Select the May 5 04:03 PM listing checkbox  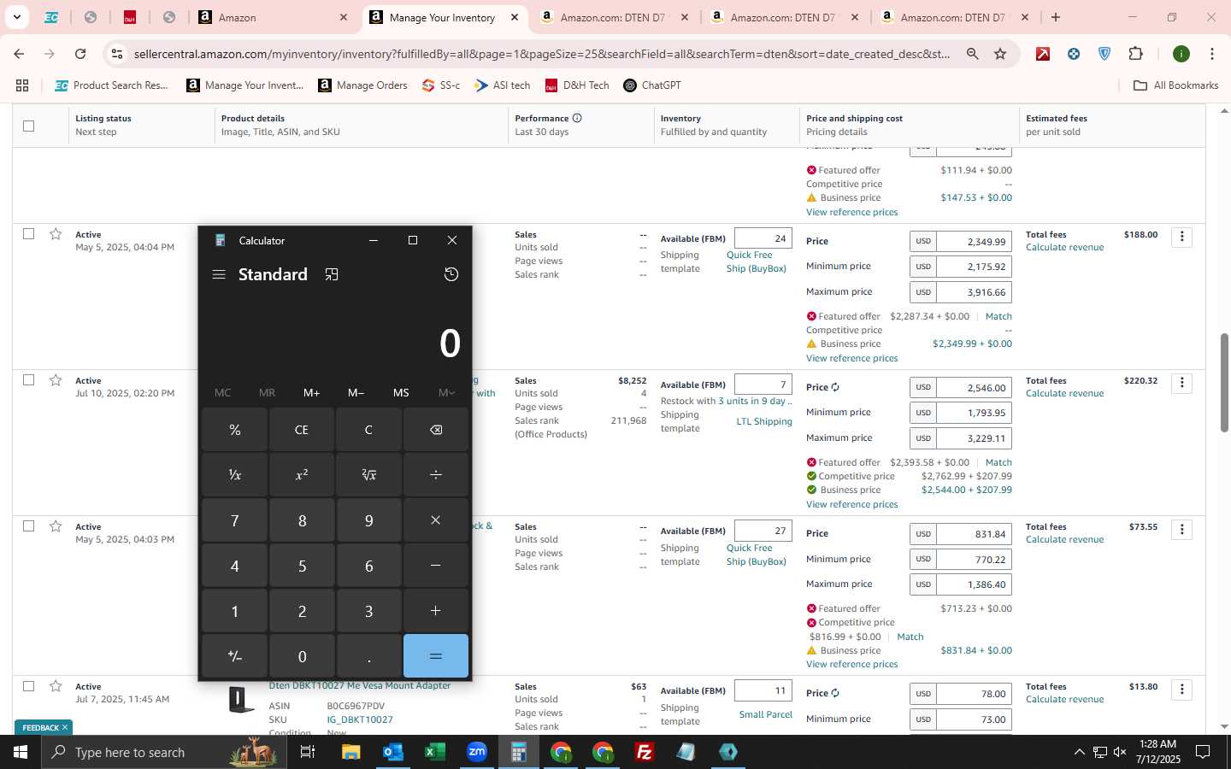(x=28, y=526)
